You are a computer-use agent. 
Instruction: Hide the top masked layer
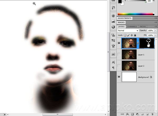[119, 43]
